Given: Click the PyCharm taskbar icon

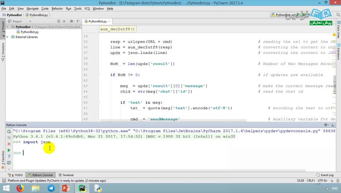Looking at the screenshot, I should [82, 188].
